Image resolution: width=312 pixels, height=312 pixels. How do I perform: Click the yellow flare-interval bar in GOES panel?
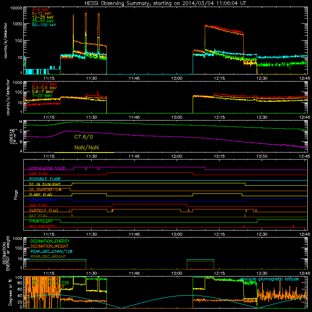[84, 152]
